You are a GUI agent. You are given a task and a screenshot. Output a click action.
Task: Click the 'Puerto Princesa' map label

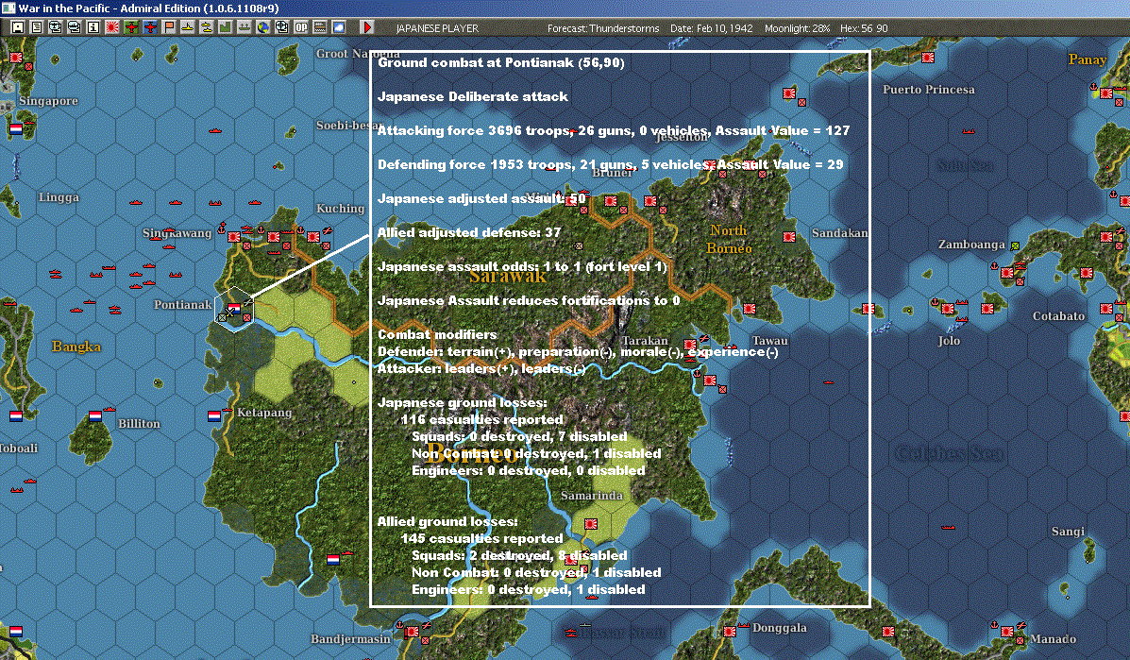tap(929, 90)
